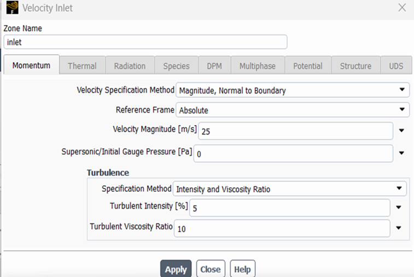Screen dimensions: 414x277
Task: Switch to the Thermal tab
Action: 82,66
